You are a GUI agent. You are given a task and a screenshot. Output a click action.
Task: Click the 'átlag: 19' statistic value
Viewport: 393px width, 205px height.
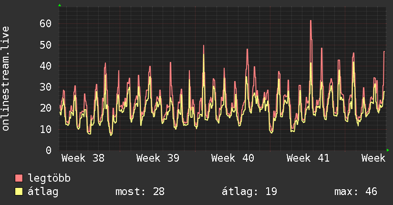(x=249, y=192)
